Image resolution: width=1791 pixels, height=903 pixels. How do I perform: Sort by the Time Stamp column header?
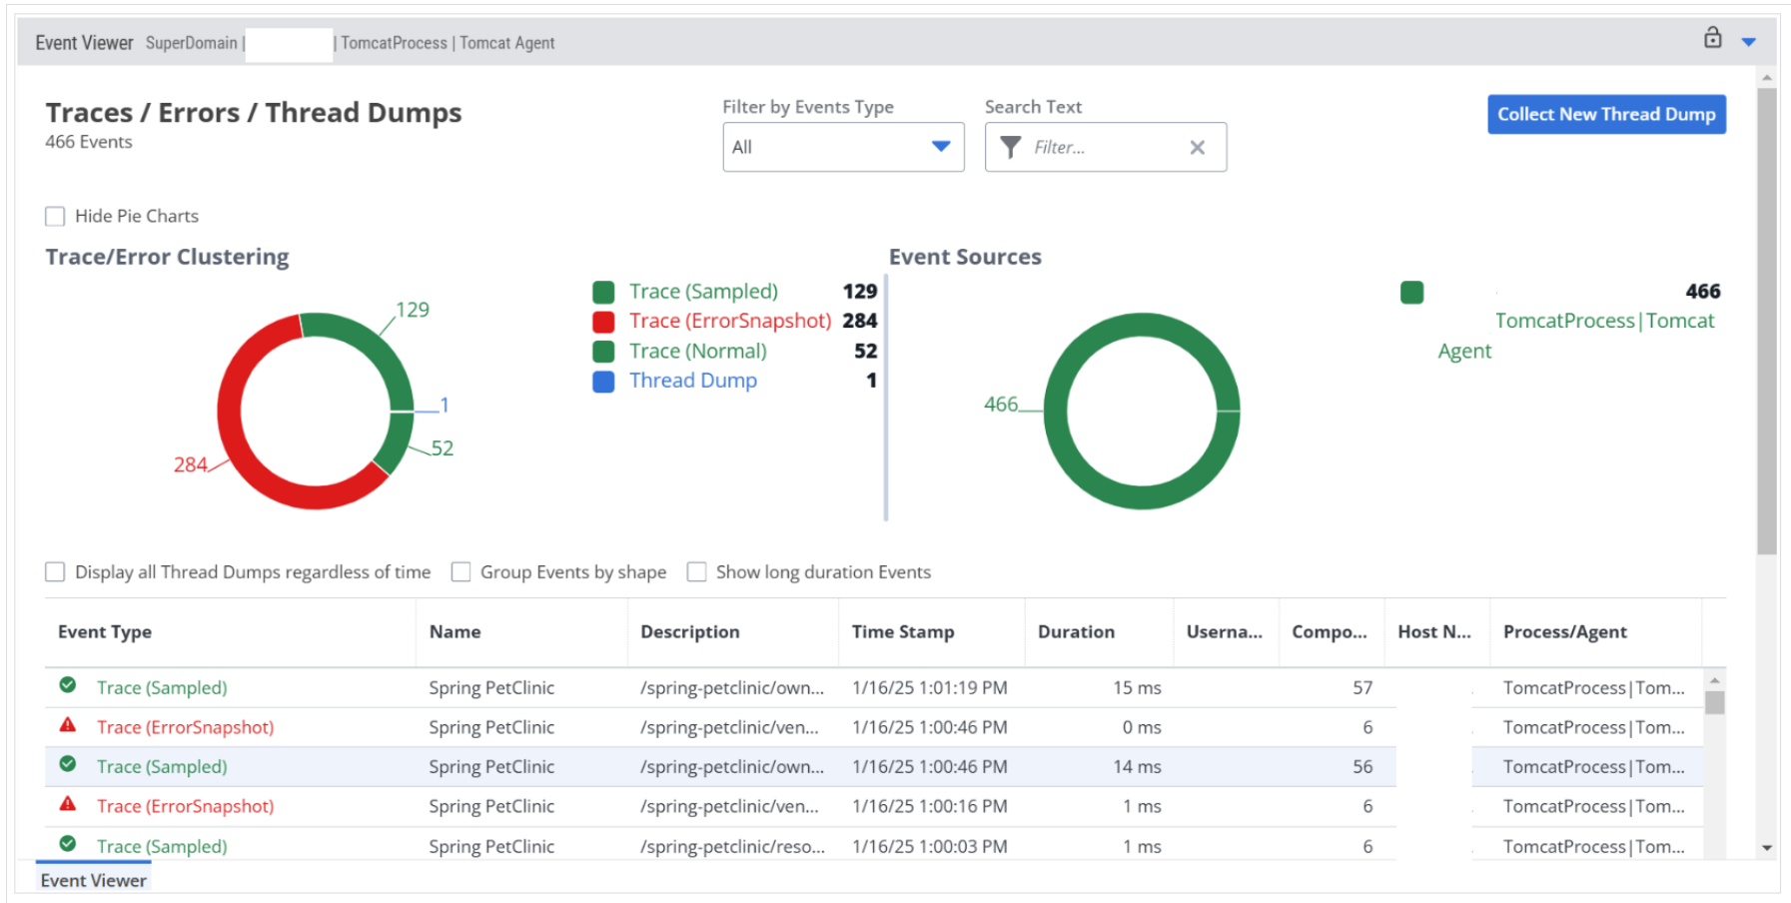pos(903,632)
